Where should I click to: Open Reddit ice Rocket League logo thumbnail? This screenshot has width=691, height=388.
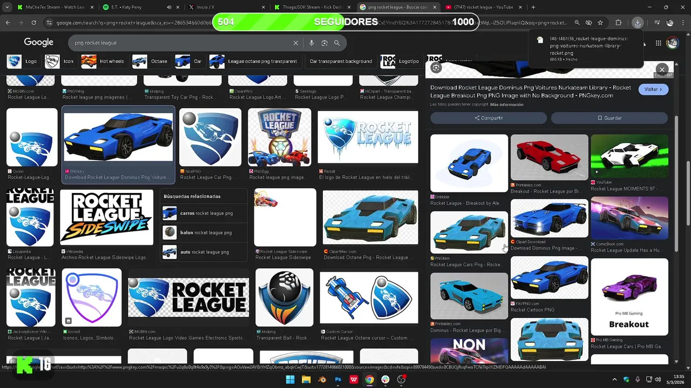pos(368,137)
